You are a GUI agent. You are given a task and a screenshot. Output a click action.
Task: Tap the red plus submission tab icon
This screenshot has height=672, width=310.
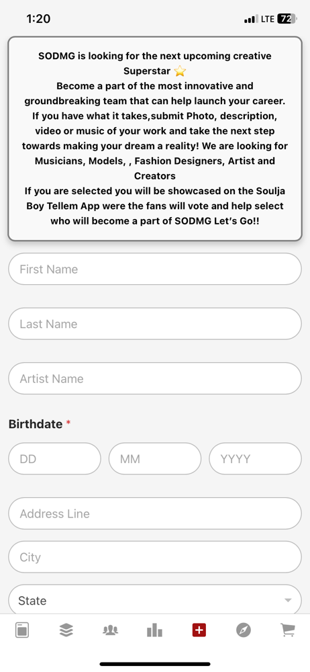click(199, 630)
